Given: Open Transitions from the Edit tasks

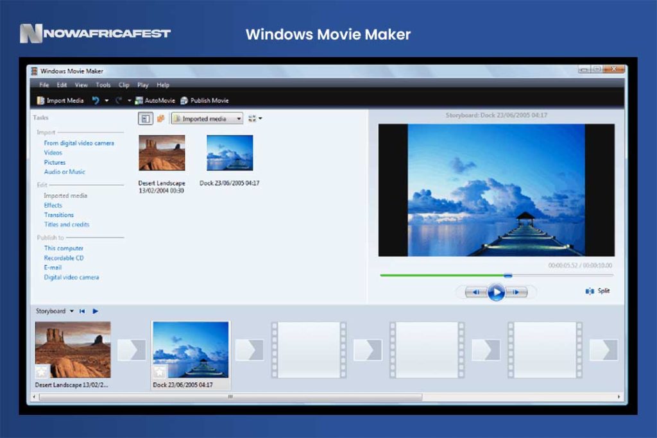Looking at the screenshot, I should 58,215.
